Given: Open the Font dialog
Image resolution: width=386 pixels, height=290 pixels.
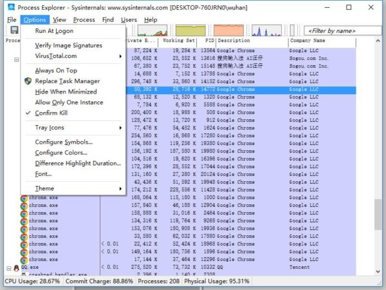Looking at the screenshot, I should click(x=73, y=174).
